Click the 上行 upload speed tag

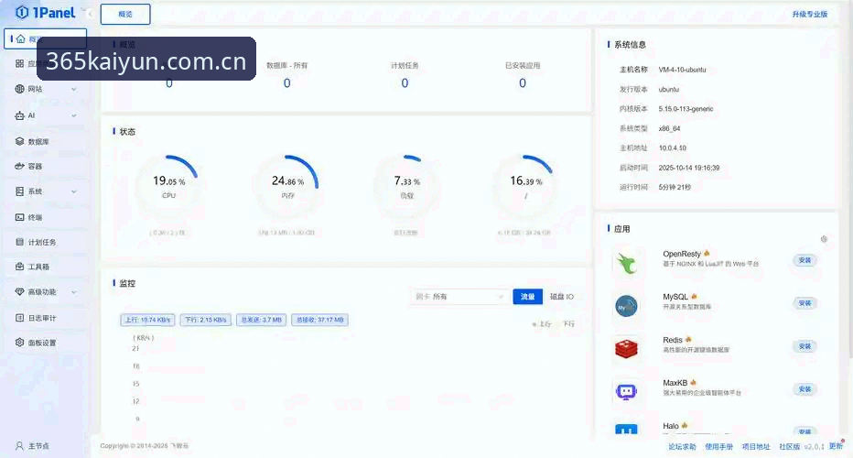[148, 320]
